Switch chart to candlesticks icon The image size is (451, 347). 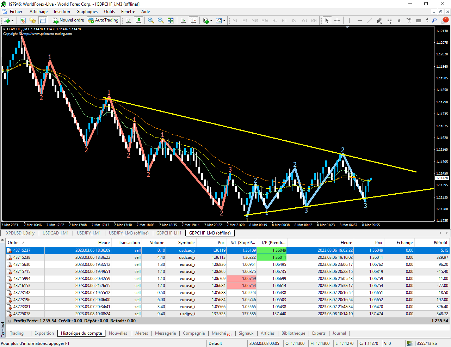pyautogui.click(x=138, y=20)
